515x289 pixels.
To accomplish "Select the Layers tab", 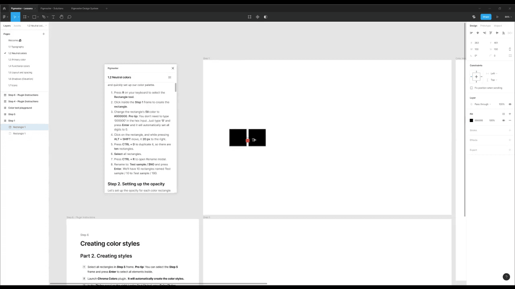I will 7,26.
